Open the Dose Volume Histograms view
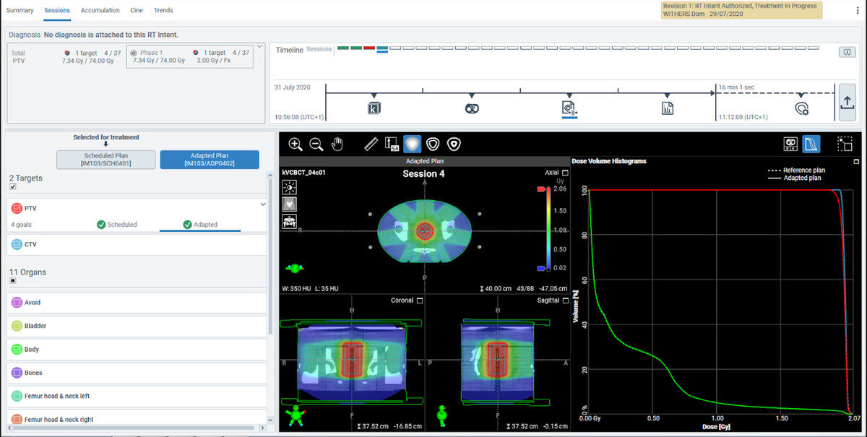Viewport: 867px width, 437px height. pos(811,144)
